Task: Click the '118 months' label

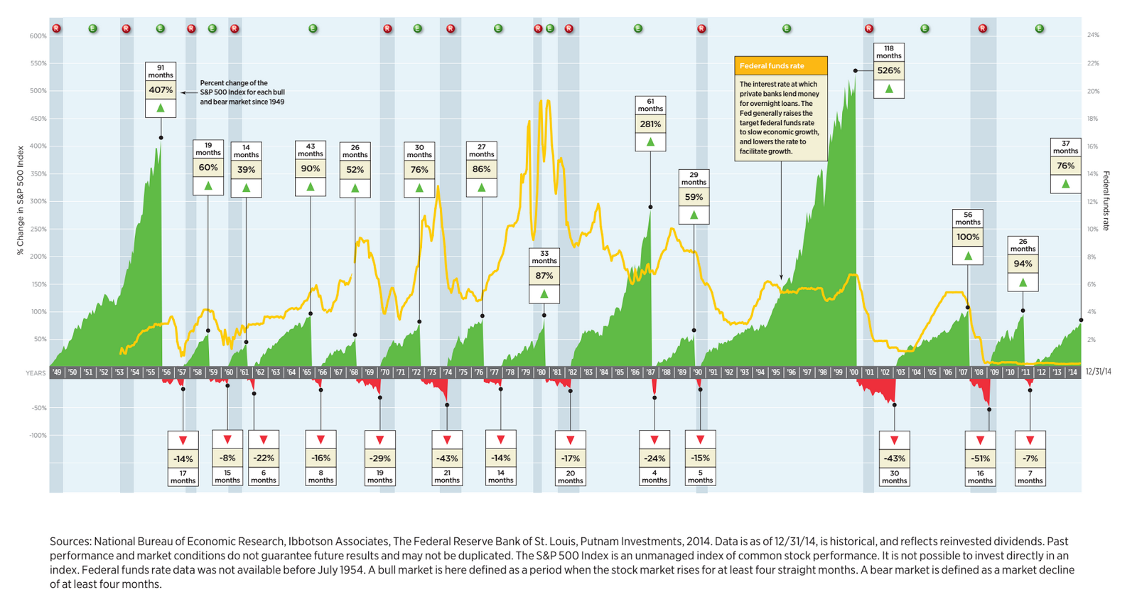Action: point(889,52)
